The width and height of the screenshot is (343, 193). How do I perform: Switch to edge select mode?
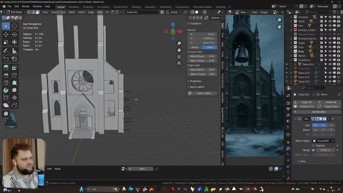(x=33, y=12)
